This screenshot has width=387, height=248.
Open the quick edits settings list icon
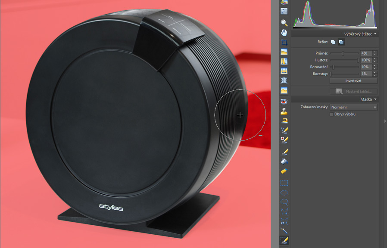[284, 11]
